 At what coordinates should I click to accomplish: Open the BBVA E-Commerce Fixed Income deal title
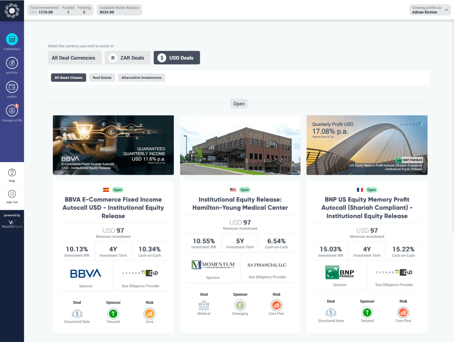click(113, 208)
